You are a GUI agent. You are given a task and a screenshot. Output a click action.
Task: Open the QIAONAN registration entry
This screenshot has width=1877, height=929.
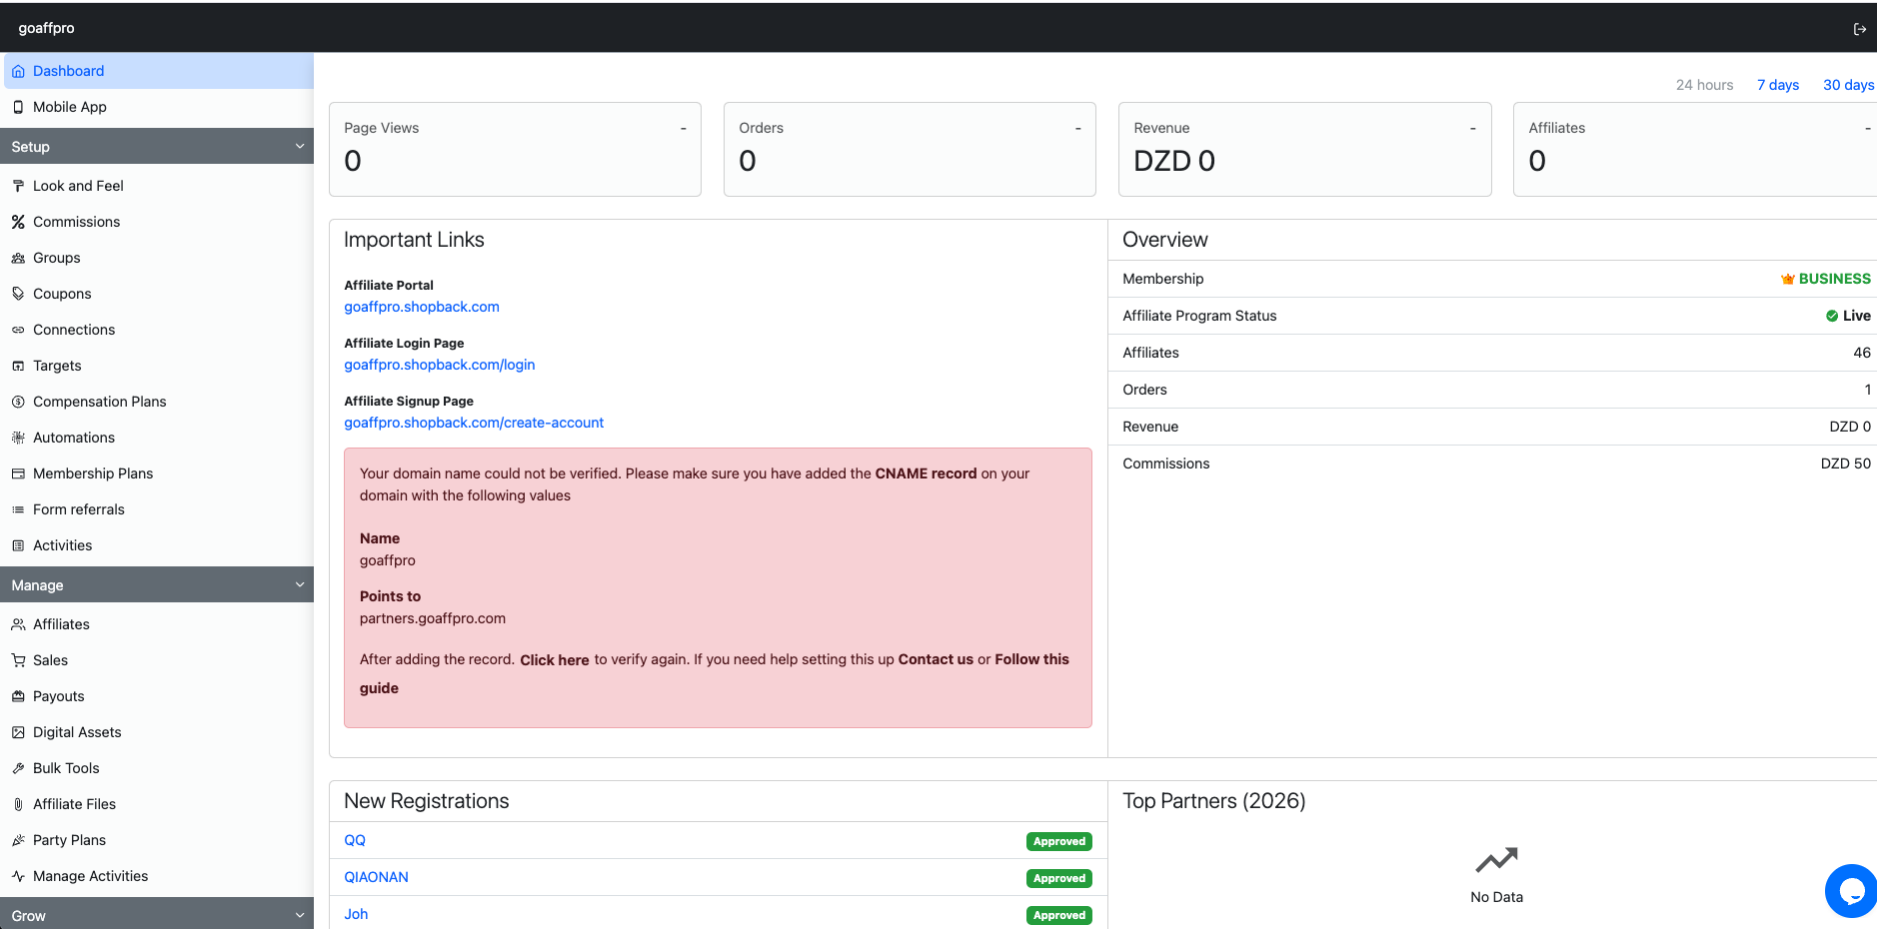pos(376,877)
